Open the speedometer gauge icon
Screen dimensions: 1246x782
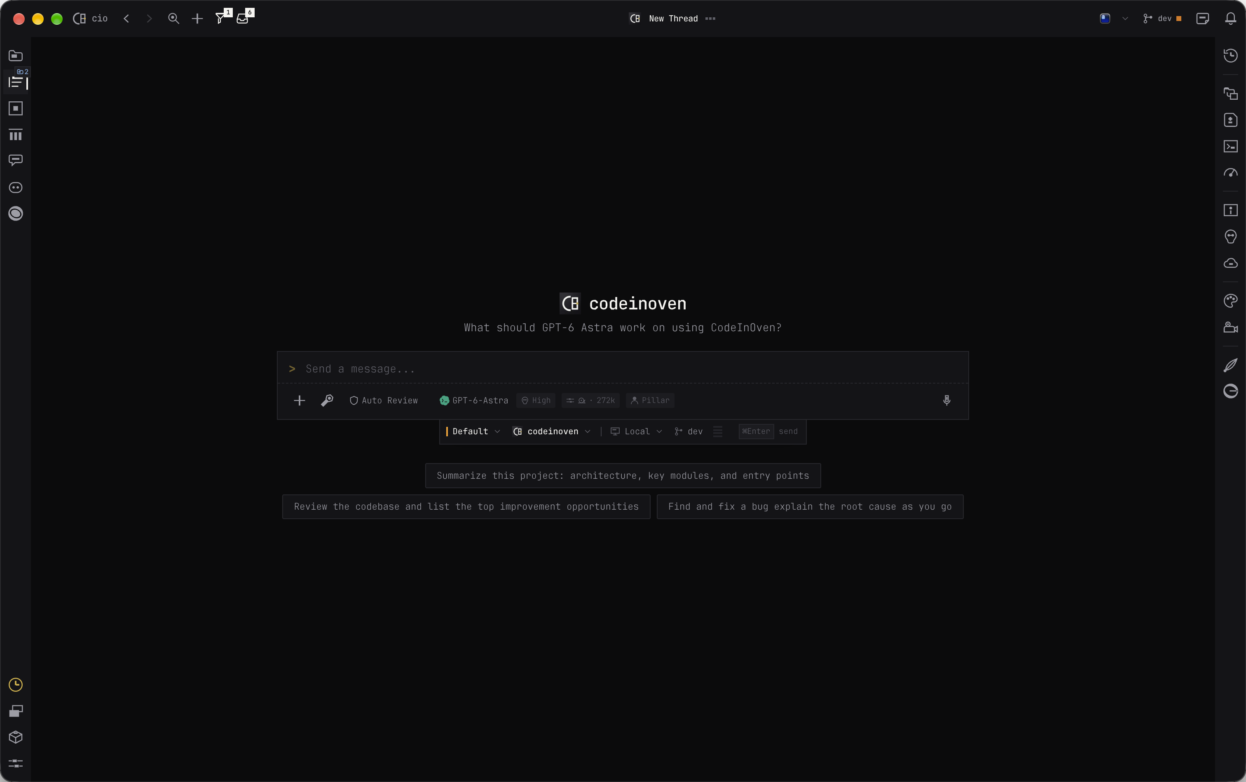[x=1230, y=173]
